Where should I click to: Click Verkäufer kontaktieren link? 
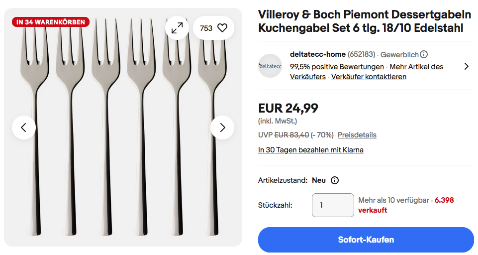click(369, 77)
